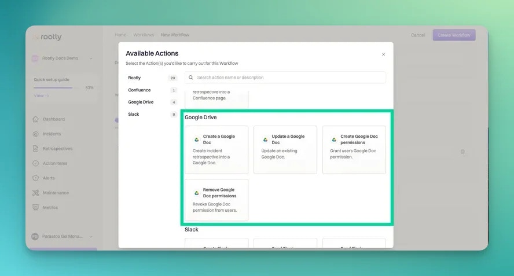Click the user avatar at sidebar bottom
Viewport: 514px width, 276px height.
pos(35,236)
